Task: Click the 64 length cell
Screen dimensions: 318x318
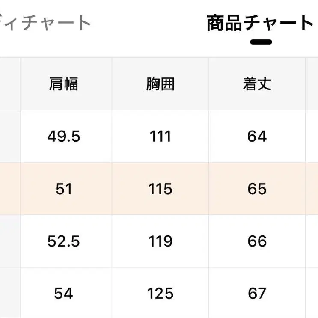Action: pos(257,137)
